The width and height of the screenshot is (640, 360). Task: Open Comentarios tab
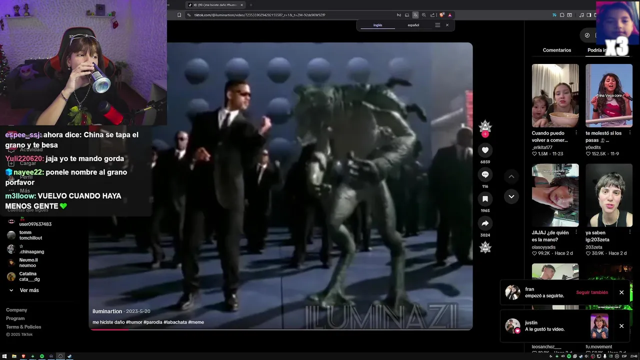click(557, 50)
